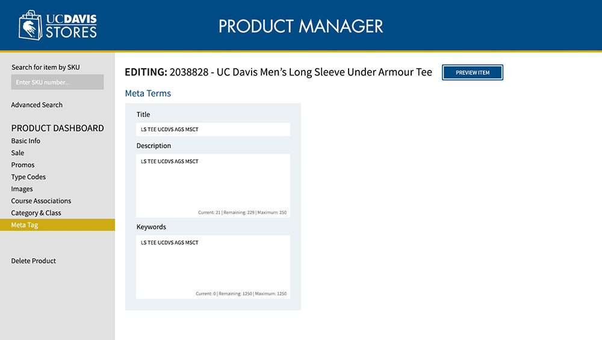
Task: Click inside the Keywords text area
Action: 213,267
